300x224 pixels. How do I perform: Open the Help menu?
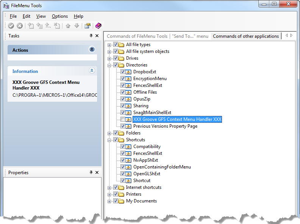point(78,16)
